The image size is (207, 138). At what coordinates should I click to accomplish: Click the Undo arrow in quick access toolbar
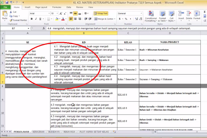(11, 2)
